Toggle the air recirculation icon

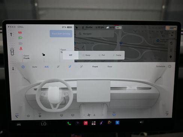click(28, 116)
